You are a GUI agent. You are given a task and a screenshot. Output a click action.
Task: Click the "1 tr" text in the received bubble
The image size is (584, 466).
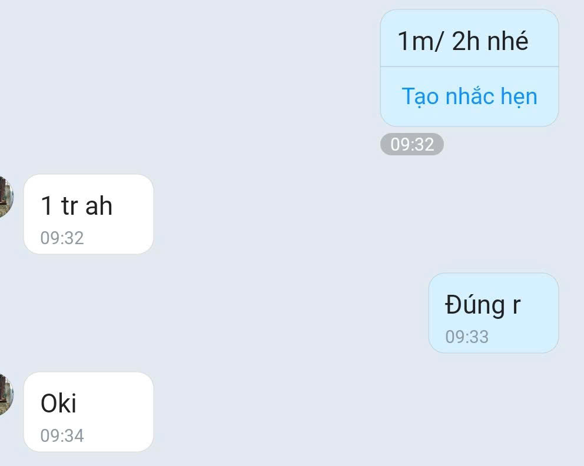[x=59, y=205]
